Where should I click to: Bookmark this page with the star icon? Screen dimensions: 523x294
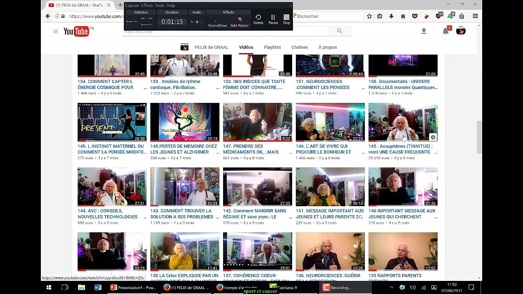click(x=369, y=16)
